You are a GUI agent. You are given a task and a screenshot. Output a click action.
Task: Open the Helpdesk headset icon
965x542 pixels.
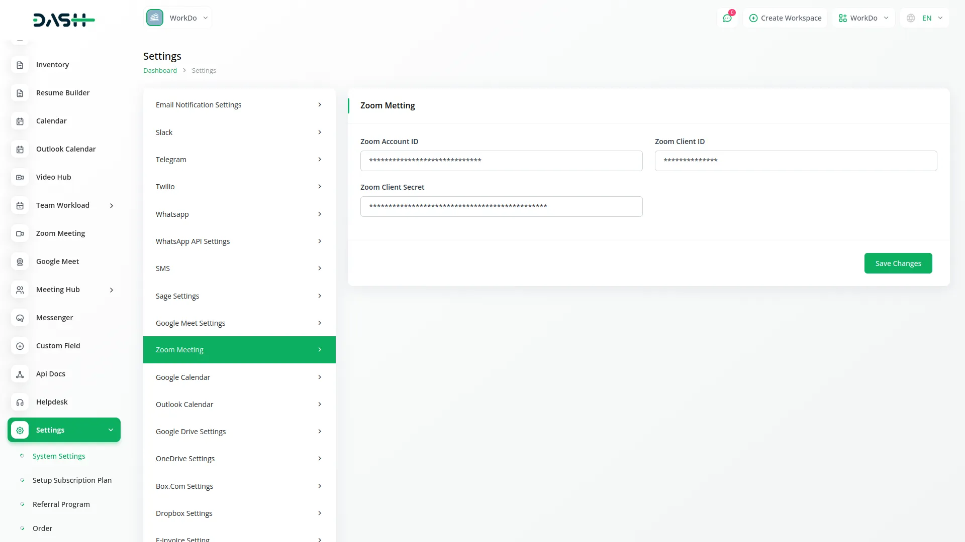click(20, 402)
